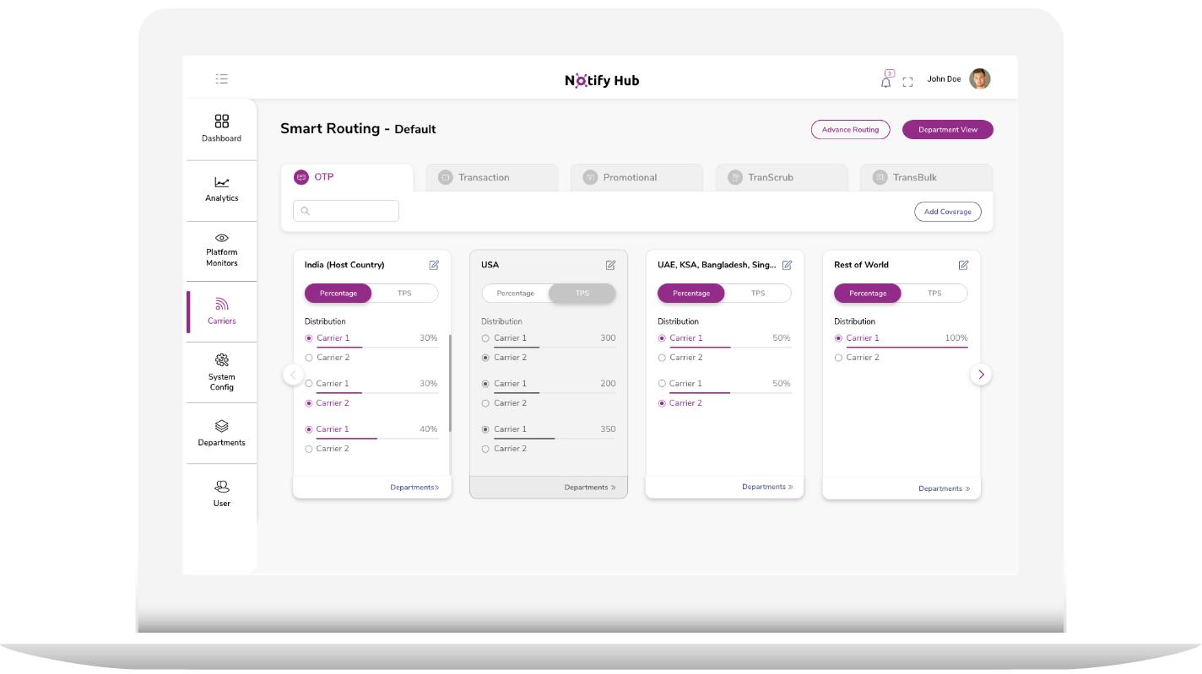Click the coverage search input field
This screenshot has width=1202, height=674.
346,211
